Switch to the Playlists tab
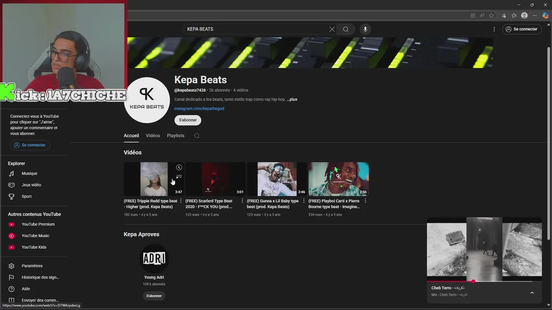 point(176,136)
